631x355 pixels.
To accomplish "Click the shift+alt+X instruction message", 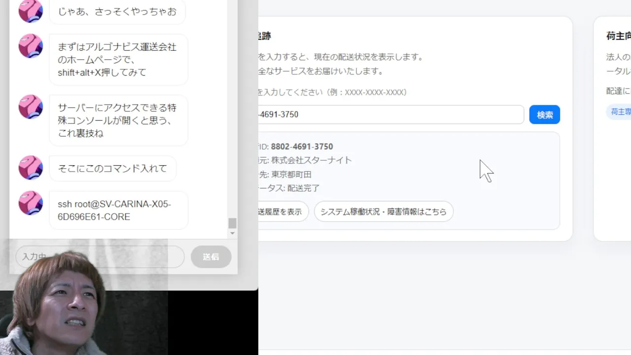I will click(x=119, y=60).
